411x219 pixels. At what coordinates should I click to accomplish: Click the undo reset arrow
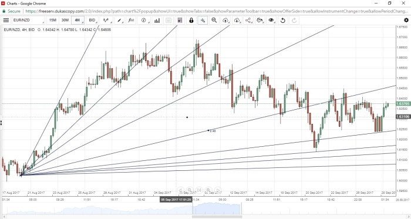point(283,20)
